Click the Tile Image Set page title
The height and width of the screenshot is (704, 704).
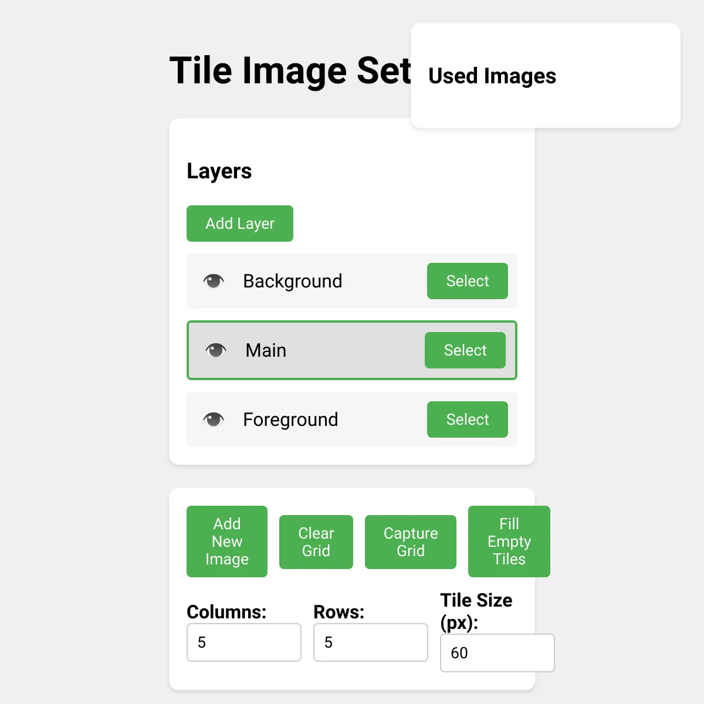click(x=290, y=70)
